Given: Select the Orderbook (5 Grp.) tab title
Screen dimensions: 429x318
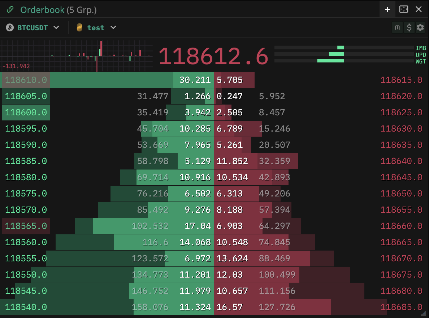Looking at the screenshot, I should (58, 10).
